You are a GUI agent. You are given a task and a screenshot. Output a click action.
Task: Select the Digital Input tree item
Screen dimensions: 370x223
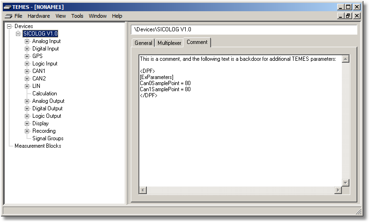[45, 49]
